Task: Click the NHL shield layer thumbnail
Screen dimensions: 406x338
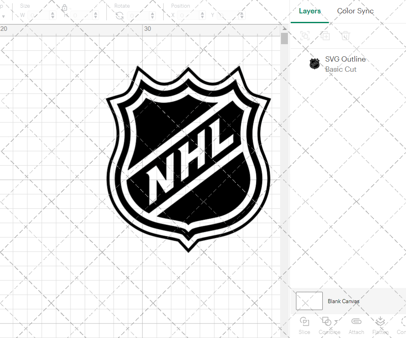Action: coord(315,64)
